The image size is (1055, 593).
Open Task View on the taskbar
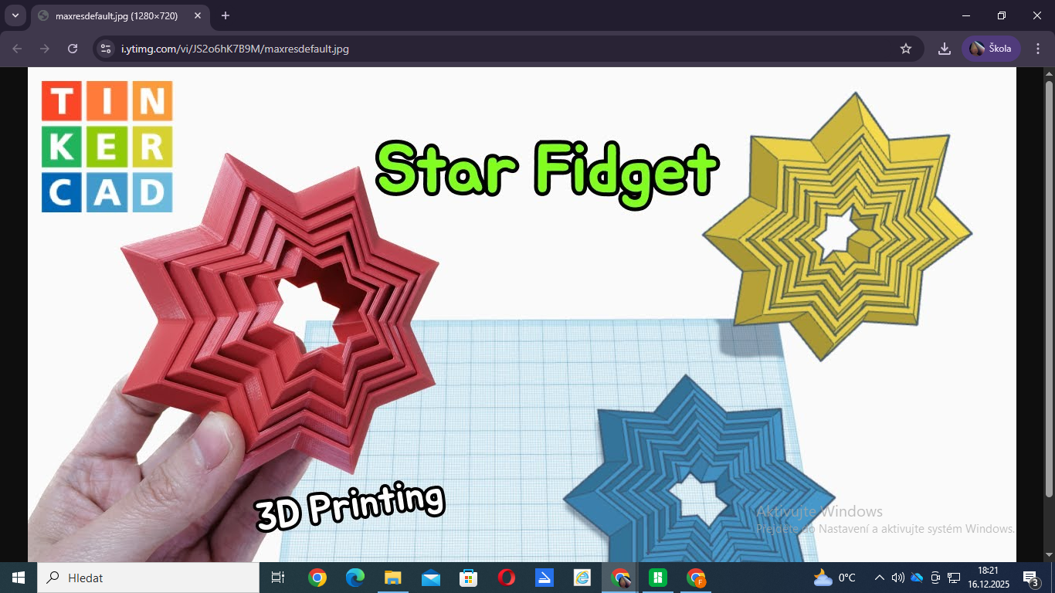click(x=278, y=578)
